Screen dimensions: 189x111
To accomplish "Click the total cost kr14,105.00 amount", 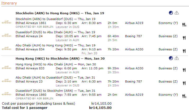I will tap(100, 108).
